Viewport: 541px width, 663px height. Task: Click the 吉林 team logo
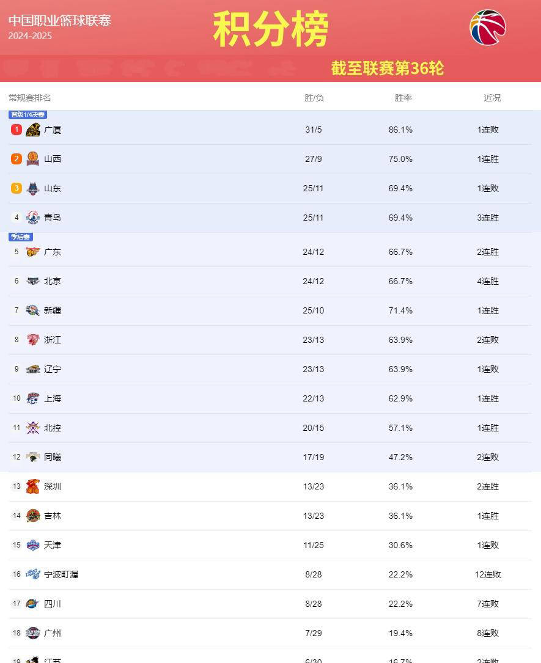(33, 516)
